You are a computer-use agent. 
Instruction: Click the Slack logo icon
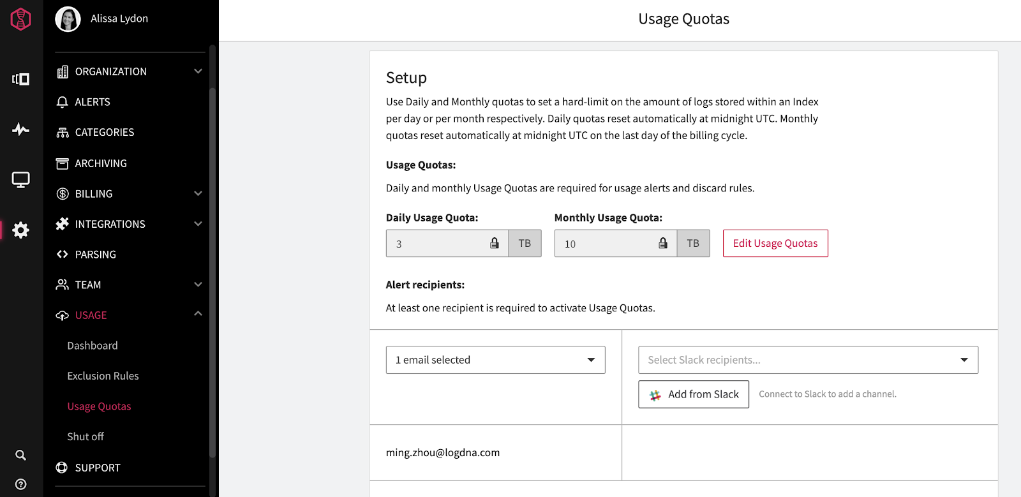click(x=655, y=395)
